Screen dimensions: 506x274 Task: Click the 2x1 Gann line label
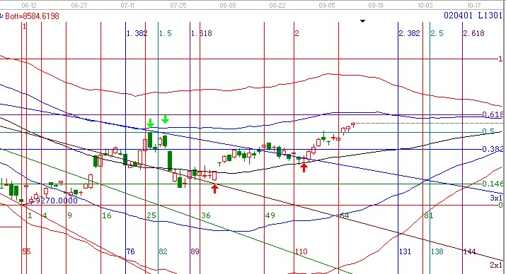click(496, 265)
